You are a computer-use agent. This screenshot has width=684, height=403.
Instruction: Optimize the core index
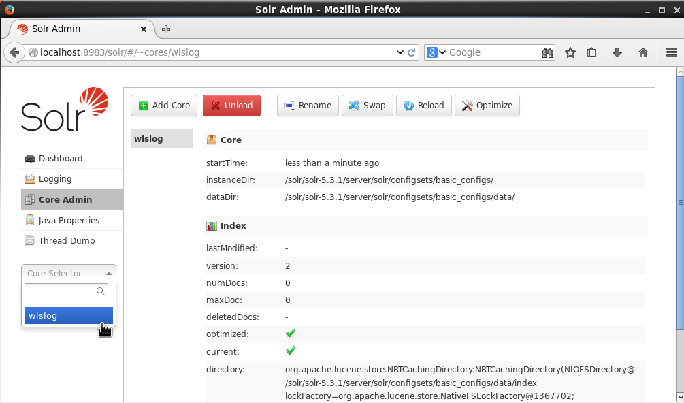coord(487,106)
